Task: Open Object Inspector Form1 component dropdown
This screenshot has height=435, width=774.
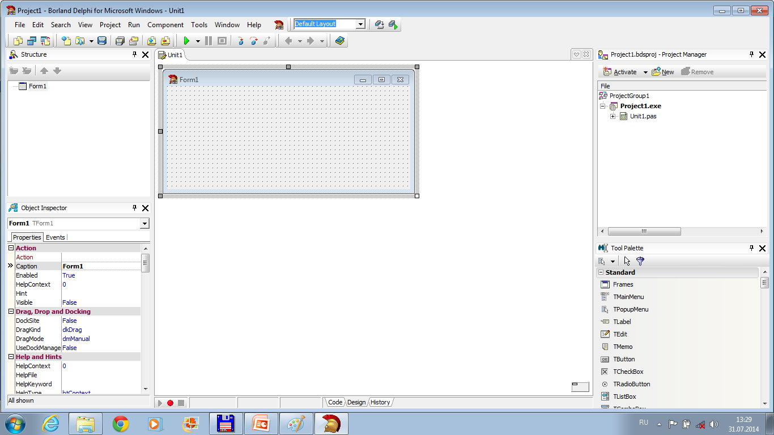Action: tap(144, 224)
